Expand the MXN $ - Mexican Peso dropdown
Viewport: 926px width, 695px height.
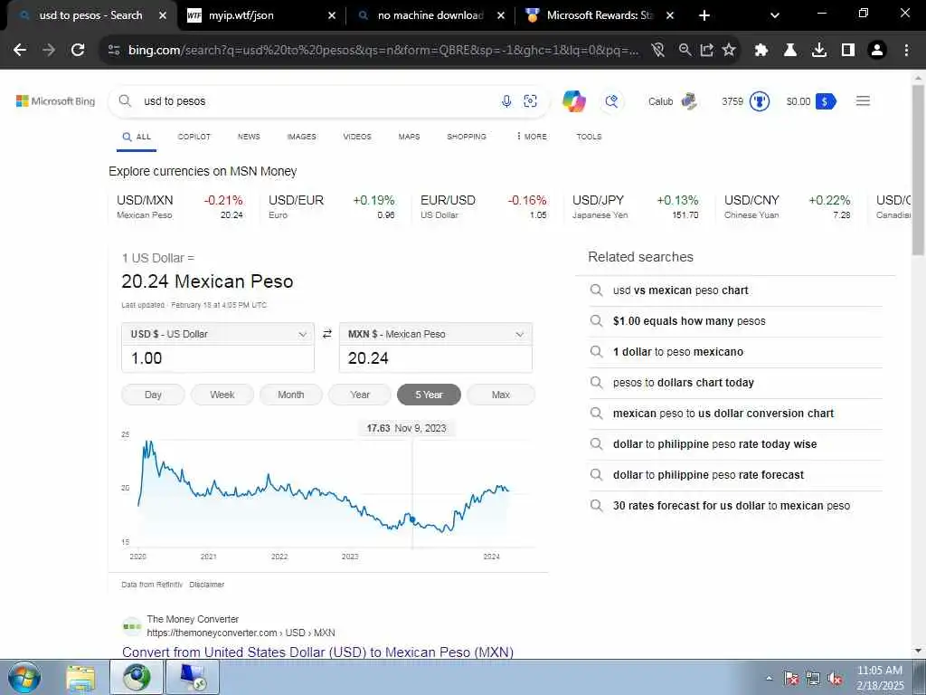click(435, 334)
